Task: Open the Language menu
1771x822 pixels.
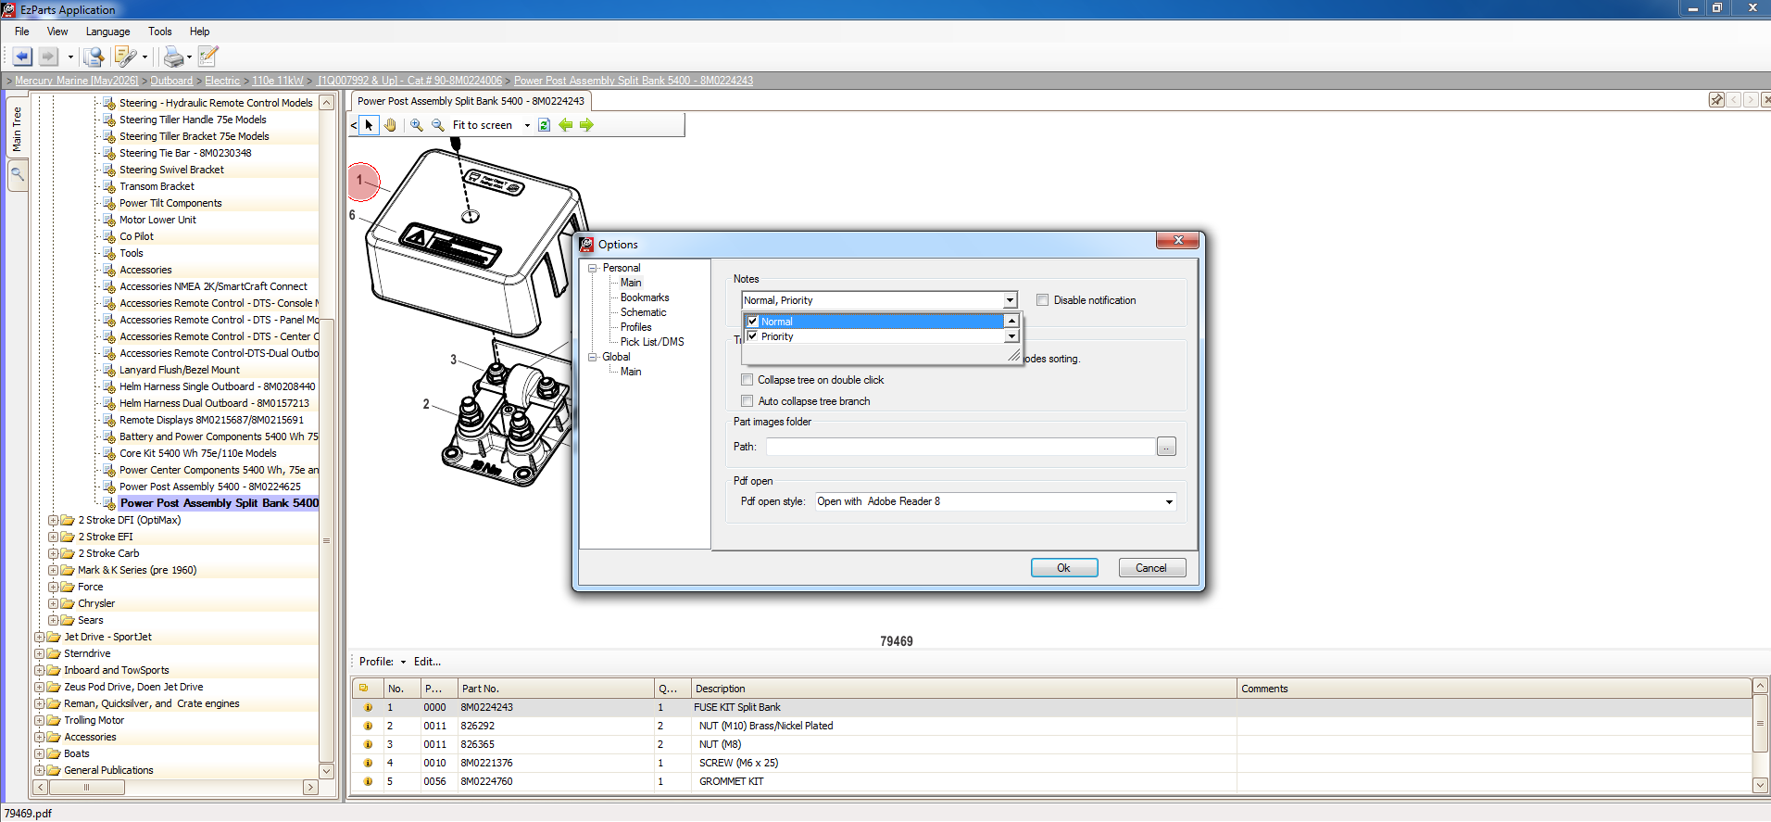Action: [x=107, y=32]
